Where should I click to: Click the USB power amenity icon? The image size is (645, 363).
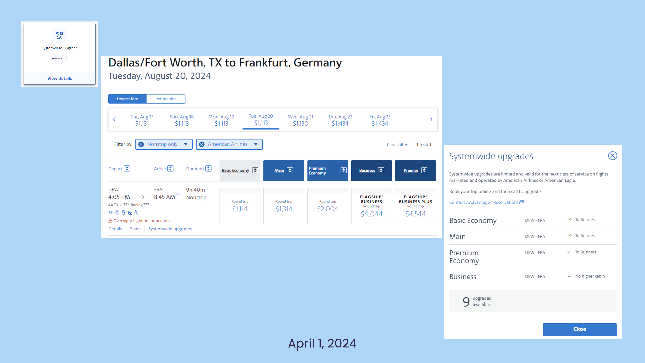(x=124, y=213)
